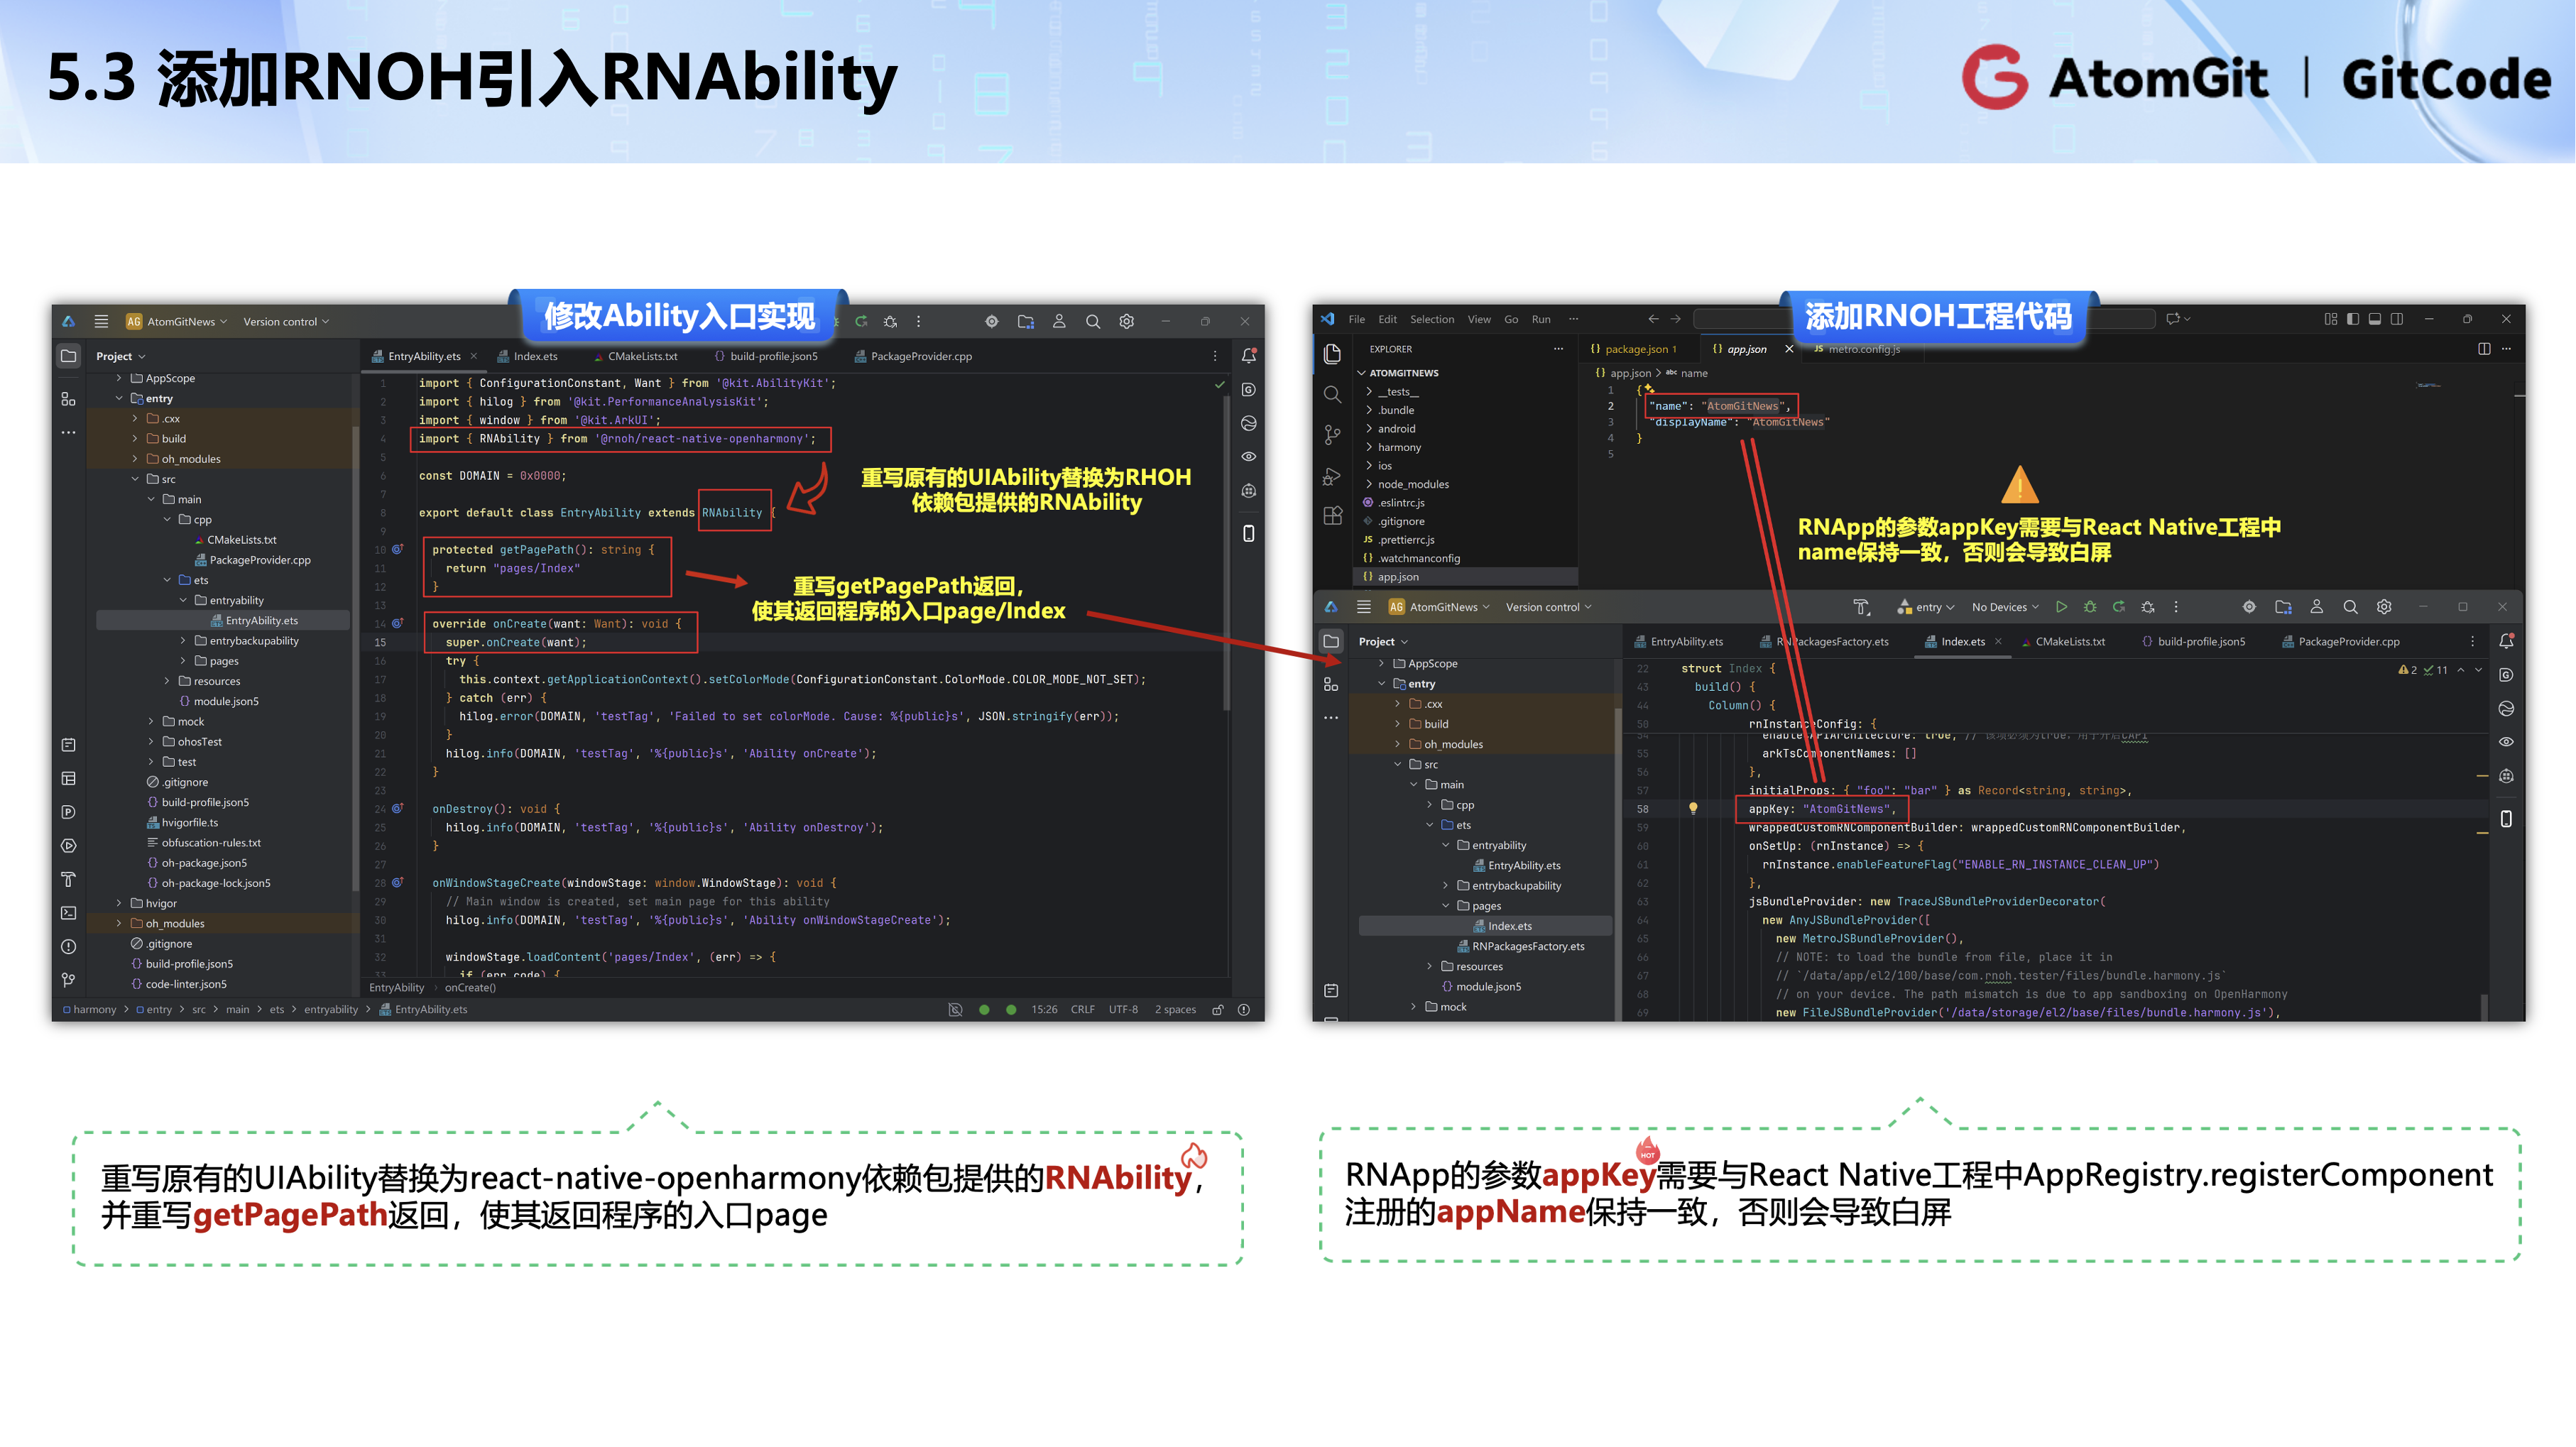Run the app in lower DevEco toolbar
Viewport: 2576px width, 1447px height.
(2061, 607)
